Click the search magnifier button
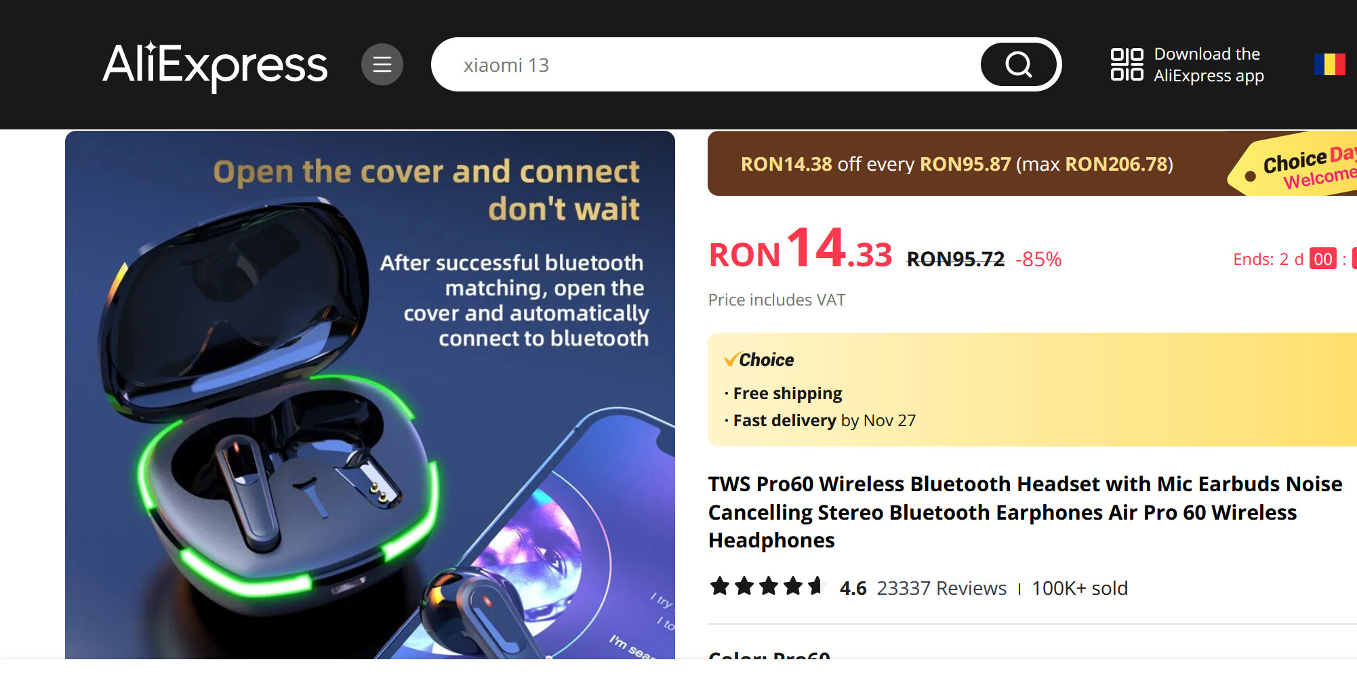 click(1018, 64)
